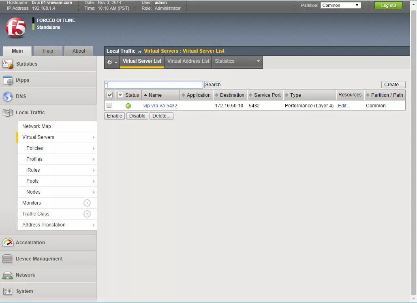The height and width of the screenshot is (303, 417).
Task: Switch to the Virtual Address List tab
Action: coord(188,61)
